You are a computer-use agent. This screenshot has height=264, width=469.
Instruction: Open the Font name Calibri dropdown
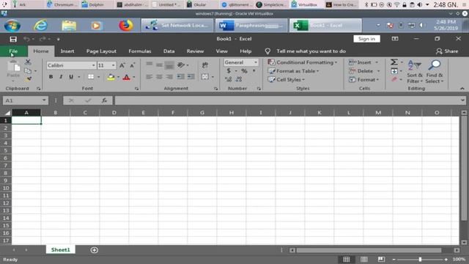click(x=93, y=65)
